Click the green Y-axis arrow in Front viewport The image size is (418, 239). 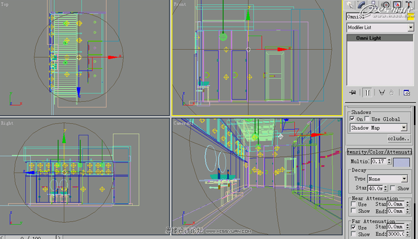pos(248,16)
